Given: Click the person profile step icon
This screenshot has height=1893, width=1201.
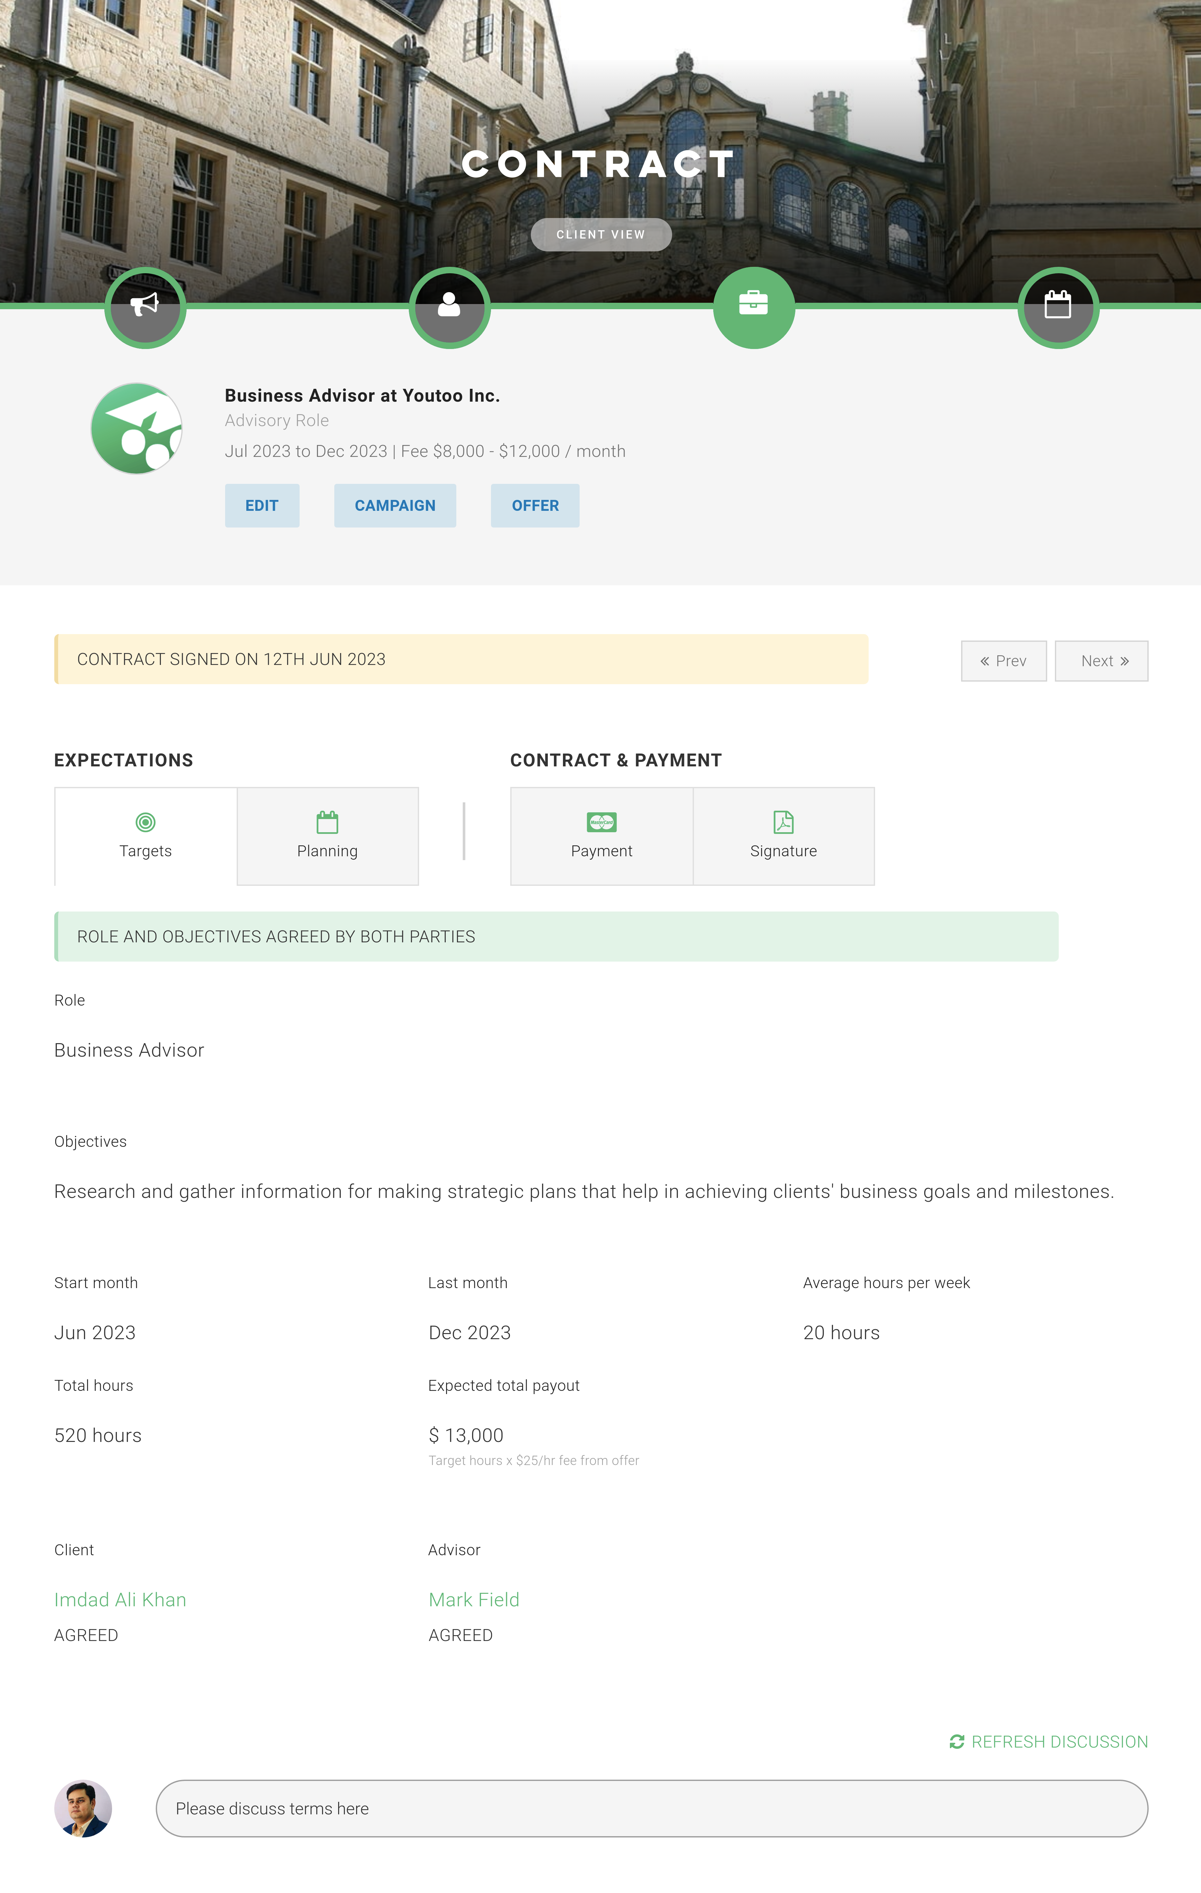Looking at the screenshot, I should pos(449,307).
